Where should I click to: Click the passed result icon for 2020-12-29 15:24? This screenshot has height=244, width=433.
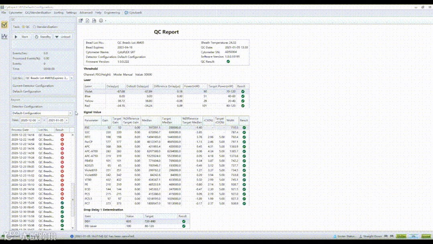click(x=62, y=203)
